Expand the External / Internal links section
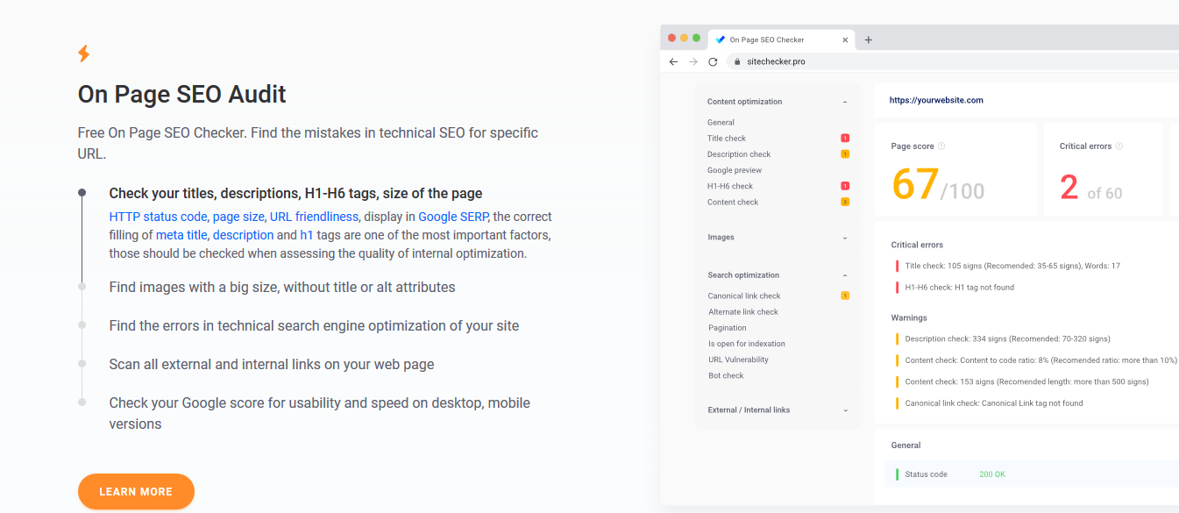The width and height of the screenshot is (1179, 513). point(844,410)
